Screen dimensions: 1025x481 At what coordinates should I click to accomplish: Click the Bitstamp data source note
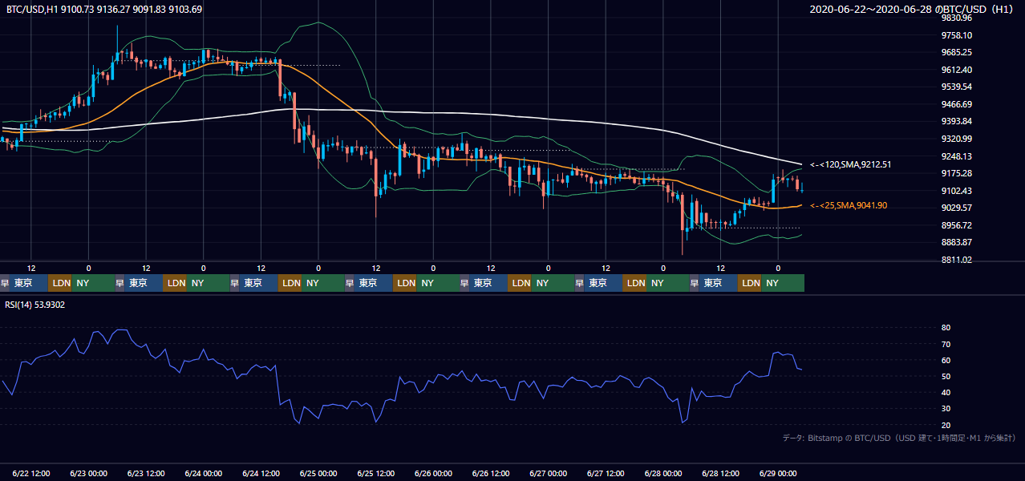tap(899, 438)
